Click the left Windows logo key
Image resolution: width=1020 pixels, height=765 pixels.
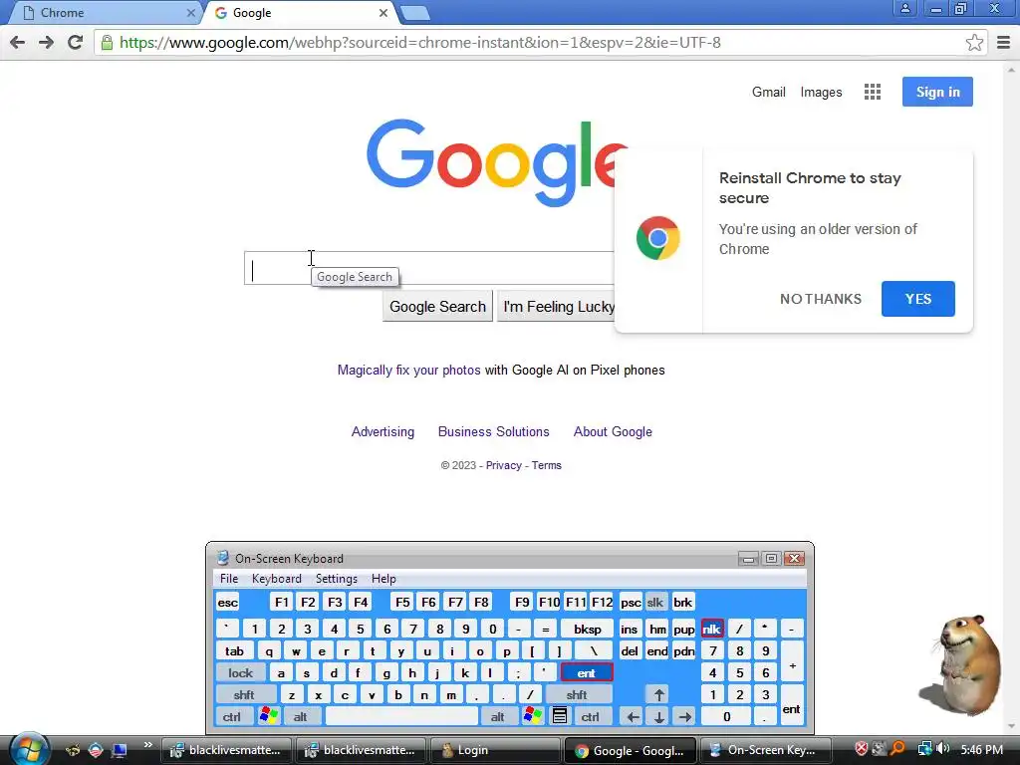269,717
